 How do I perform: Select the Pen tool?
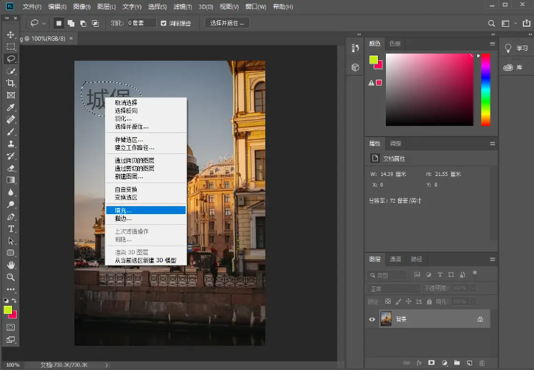[11, 217]
